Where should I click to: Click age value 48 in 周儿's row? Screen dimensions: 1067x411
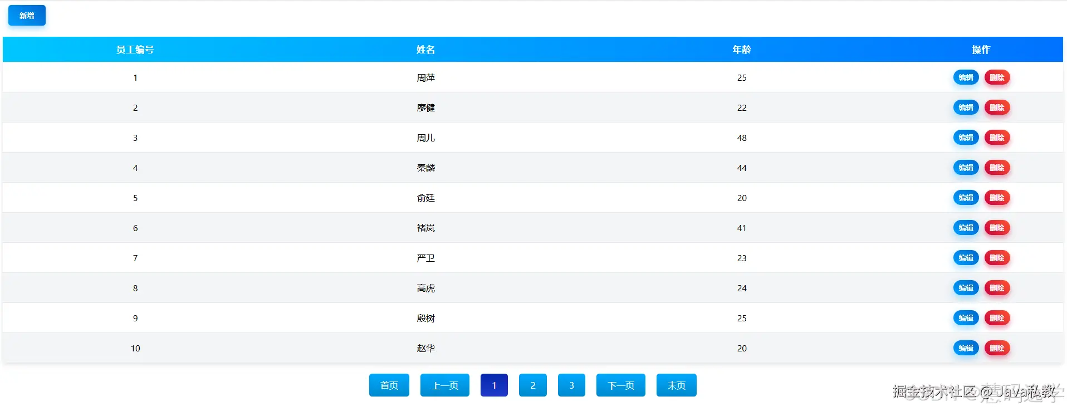[742, 138]
